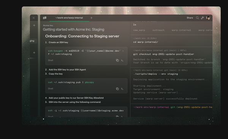This screenshot has height=139, width=228.
Task: Copy the ssh-keygen command block
Action: [117, 60]
